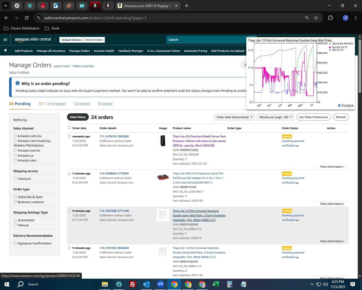
Task: Select the Automated shipping settings radio
Action: pyautogui.click(x=15, y=220)
